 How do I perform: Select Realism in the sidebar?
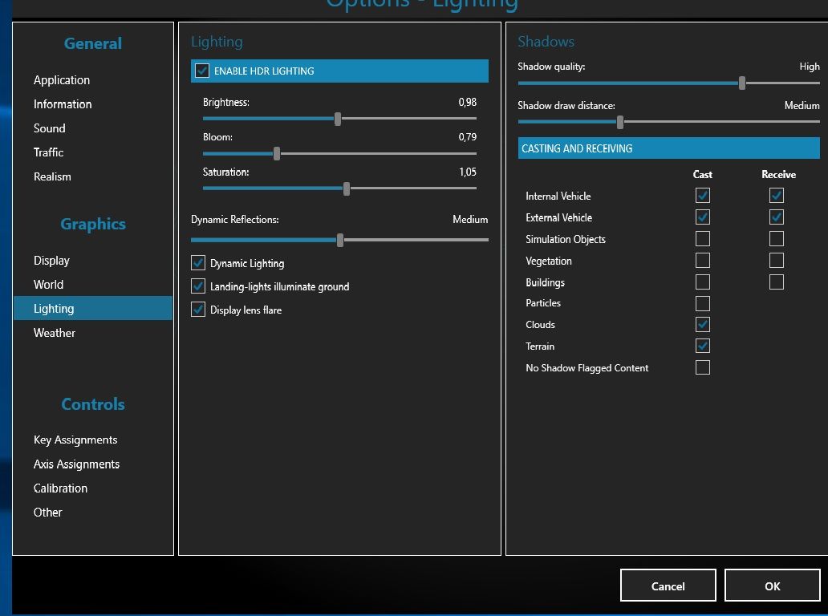tap(52, 176)
